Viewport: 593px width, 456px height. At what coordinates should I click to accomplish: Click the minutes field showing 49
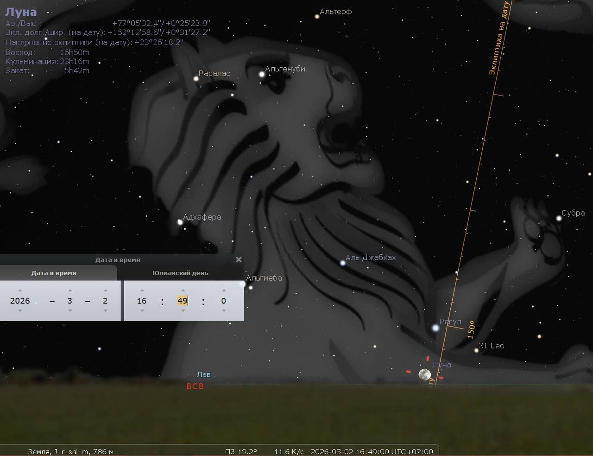pos(182,301)
